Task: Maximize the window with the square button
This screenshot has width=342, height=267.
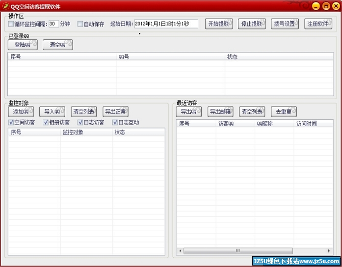Action: pyautogui.click(x=326, y=6)
